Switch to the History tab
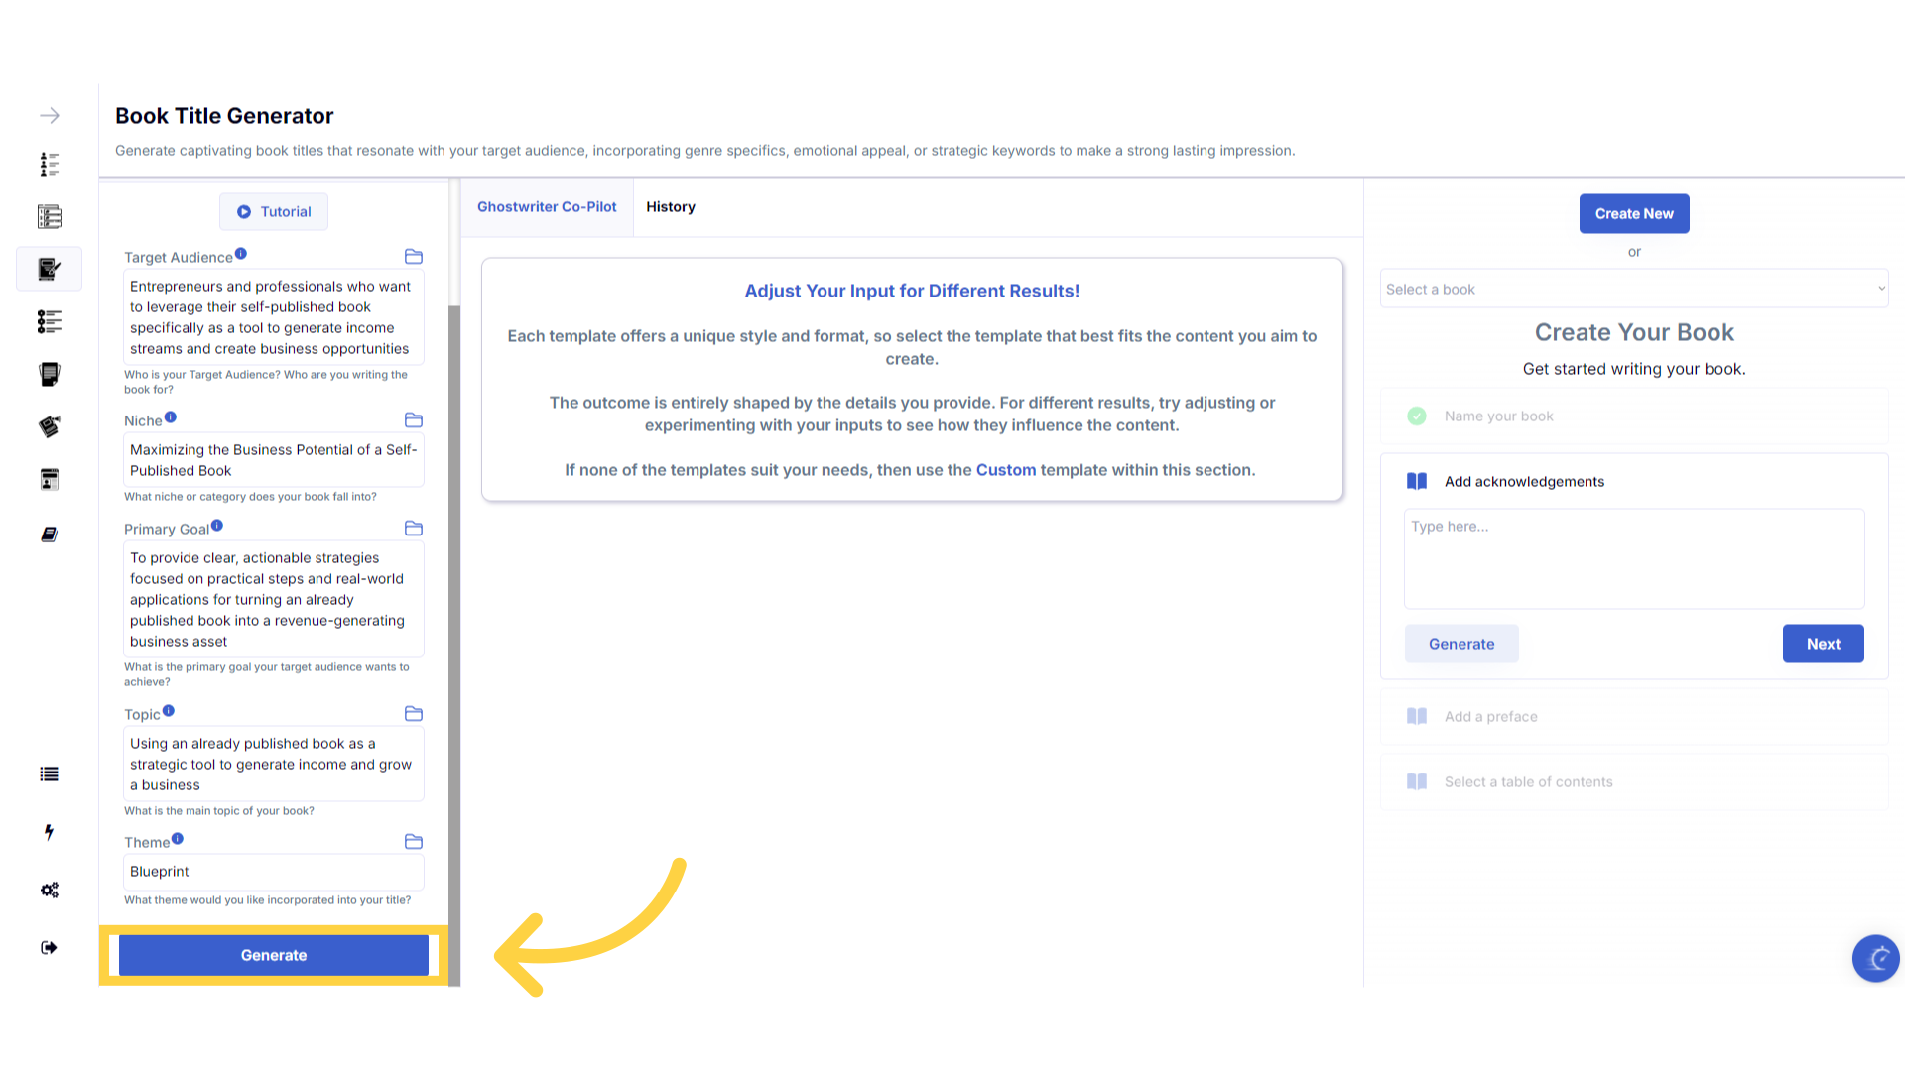Screen dimensions: 1905x1071 point(671,207)
